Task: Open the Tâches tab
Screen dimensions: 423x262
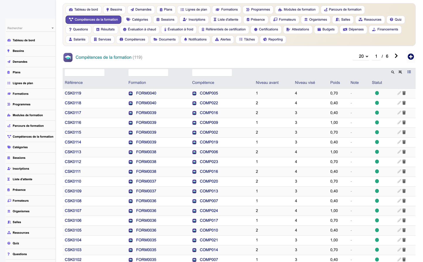Action: 247,40
